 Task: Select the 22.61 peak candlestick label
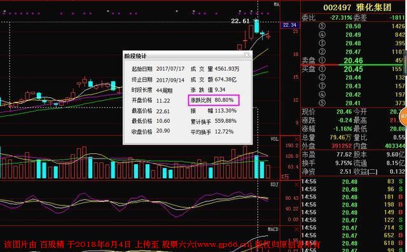(x=240, y=21)
